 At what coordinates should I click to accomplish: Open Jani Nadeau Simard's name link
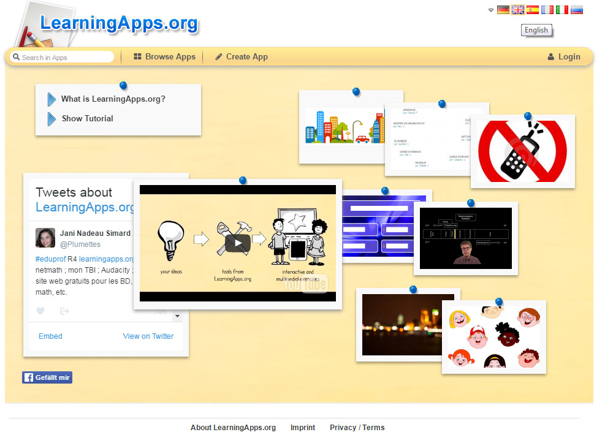tap(95, 233)
